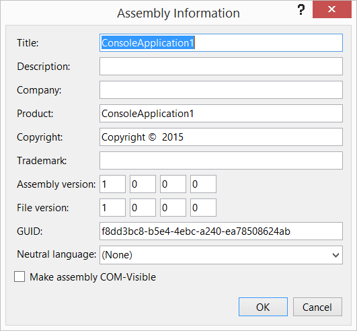Click the empty Trademark field

[x=221, y=161]
